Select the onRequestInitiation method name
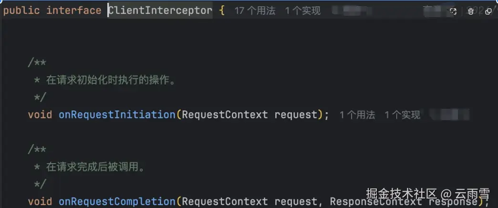Image resolution: width=498 pixels, height=208 pixels. pos(117,114)
